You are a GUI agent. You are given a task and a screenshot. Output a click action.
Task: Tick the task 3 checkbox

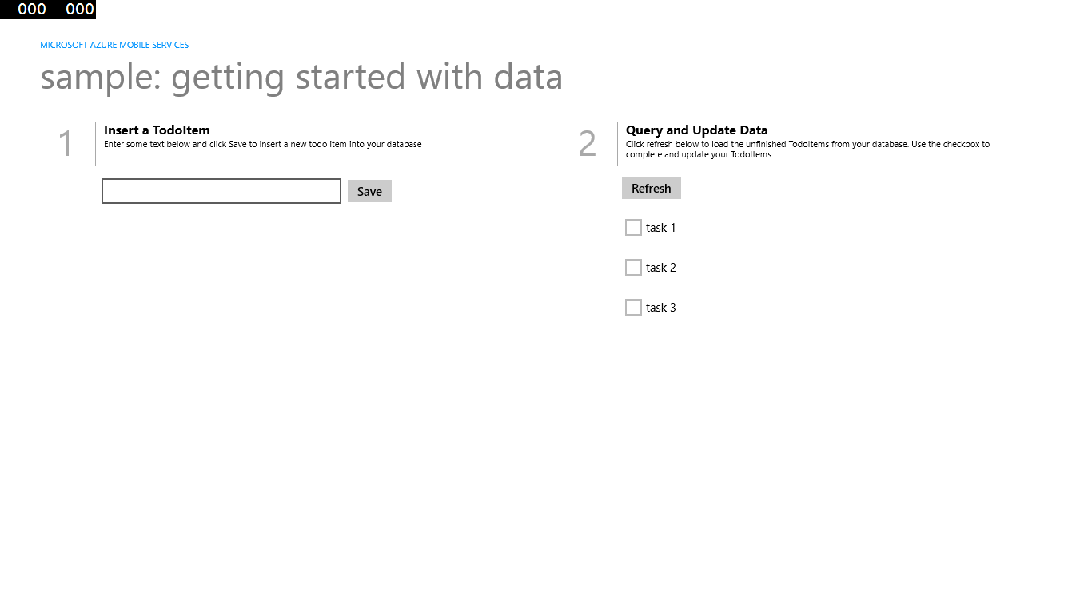point(633,308)
